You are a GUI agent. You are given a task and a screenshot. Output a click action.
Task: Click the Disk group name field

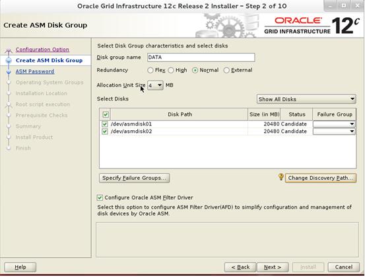pyautogui.click(x=201, y=58)
